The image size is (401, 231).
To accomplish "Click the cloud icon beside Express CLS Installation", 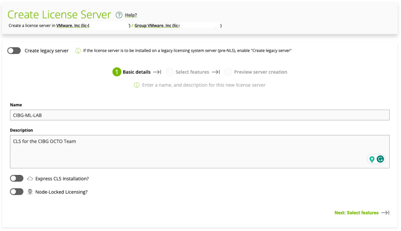I will (30, 179).
